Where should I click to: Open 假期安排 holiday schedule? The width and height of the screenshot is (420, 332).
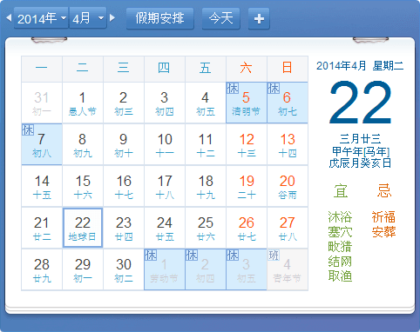click(159, 18)
